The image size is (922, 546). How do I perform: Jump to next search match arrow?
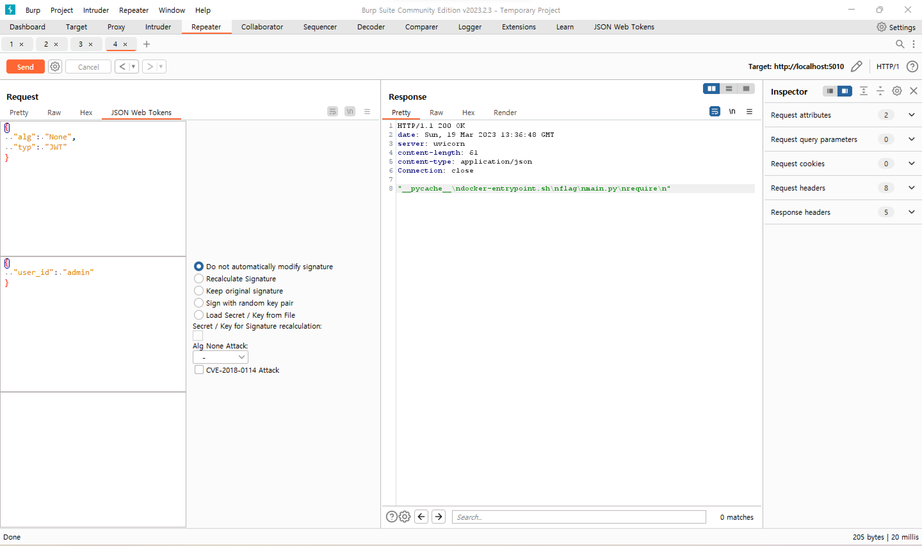pyautogui.click(x=438, y=517)
